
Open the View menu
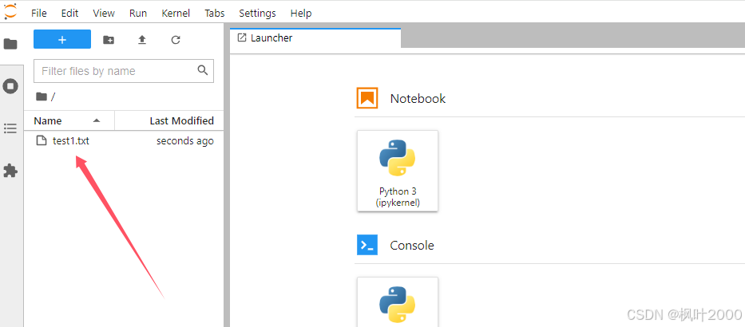[104, 14]
